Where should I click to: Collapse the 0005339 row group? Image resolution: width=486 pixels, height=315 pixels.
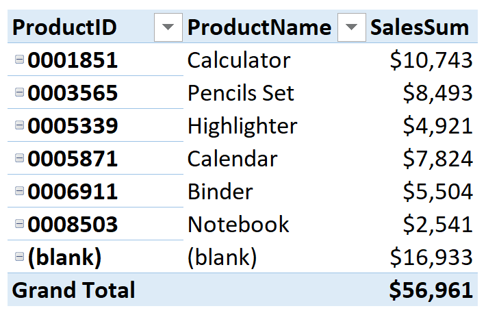(18, 125)
